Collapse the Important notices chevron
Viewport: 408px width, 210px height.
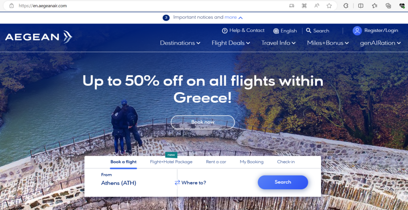241,18
